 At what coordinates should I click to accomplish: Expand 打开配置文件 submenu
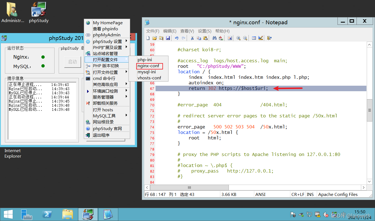[x=107, y=60]
